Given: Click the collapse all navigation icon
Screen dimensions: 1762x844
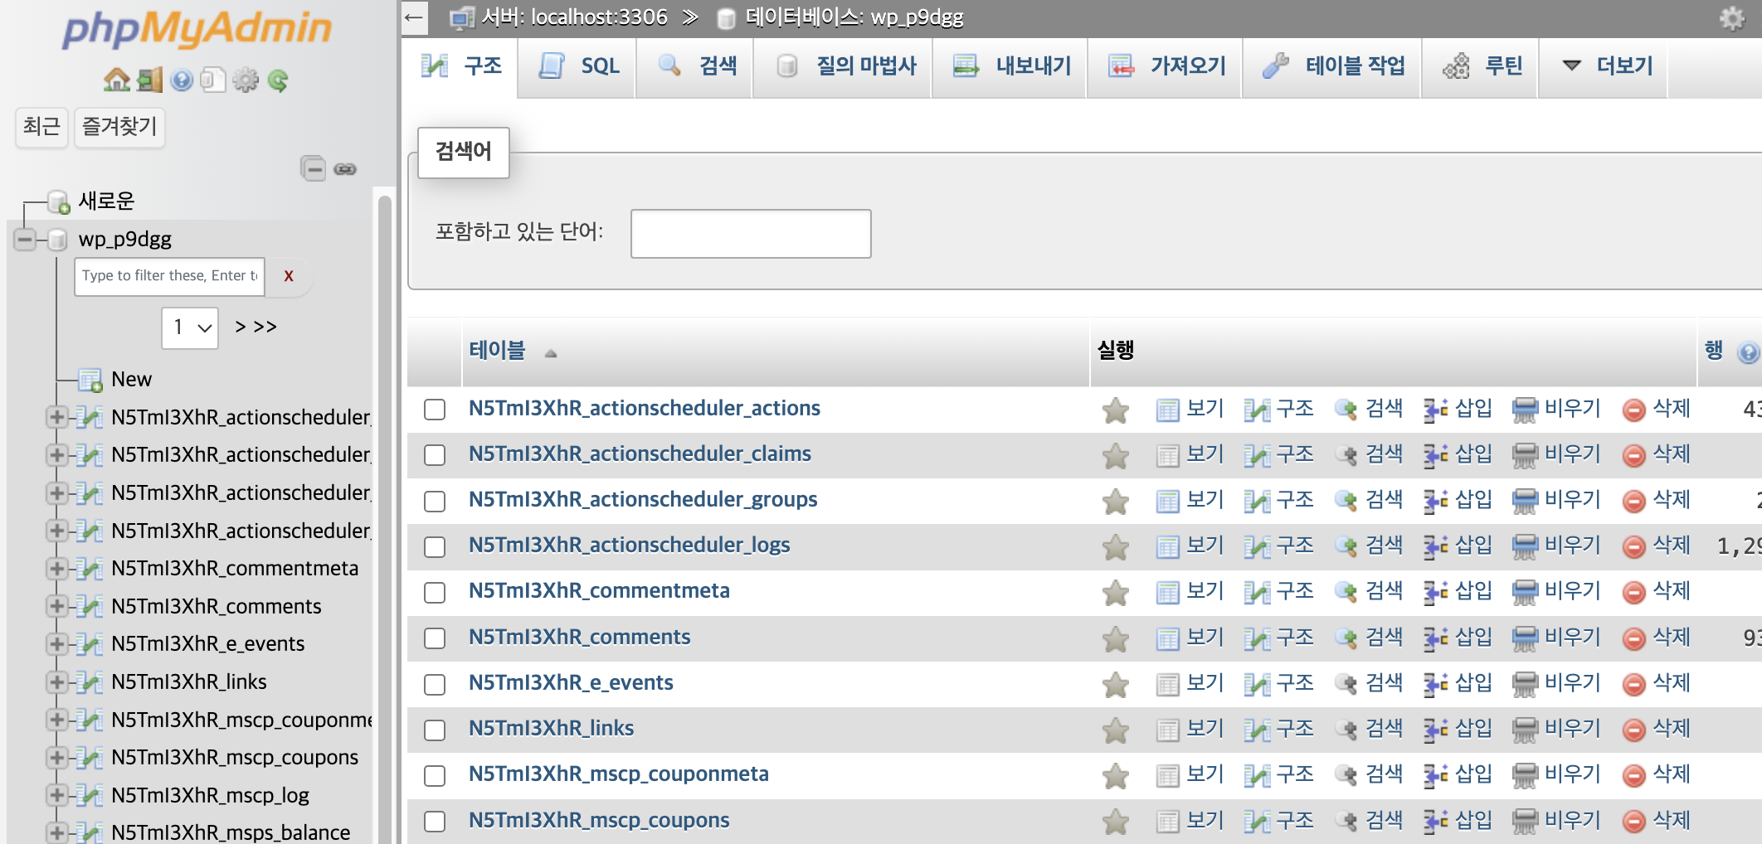Looking at the screenshot, I should [x=313, y=169].
